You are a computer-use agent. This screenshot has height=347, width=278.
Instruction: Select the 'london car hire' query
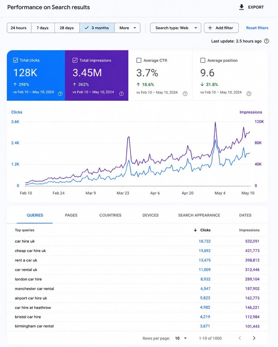(28, 279)
